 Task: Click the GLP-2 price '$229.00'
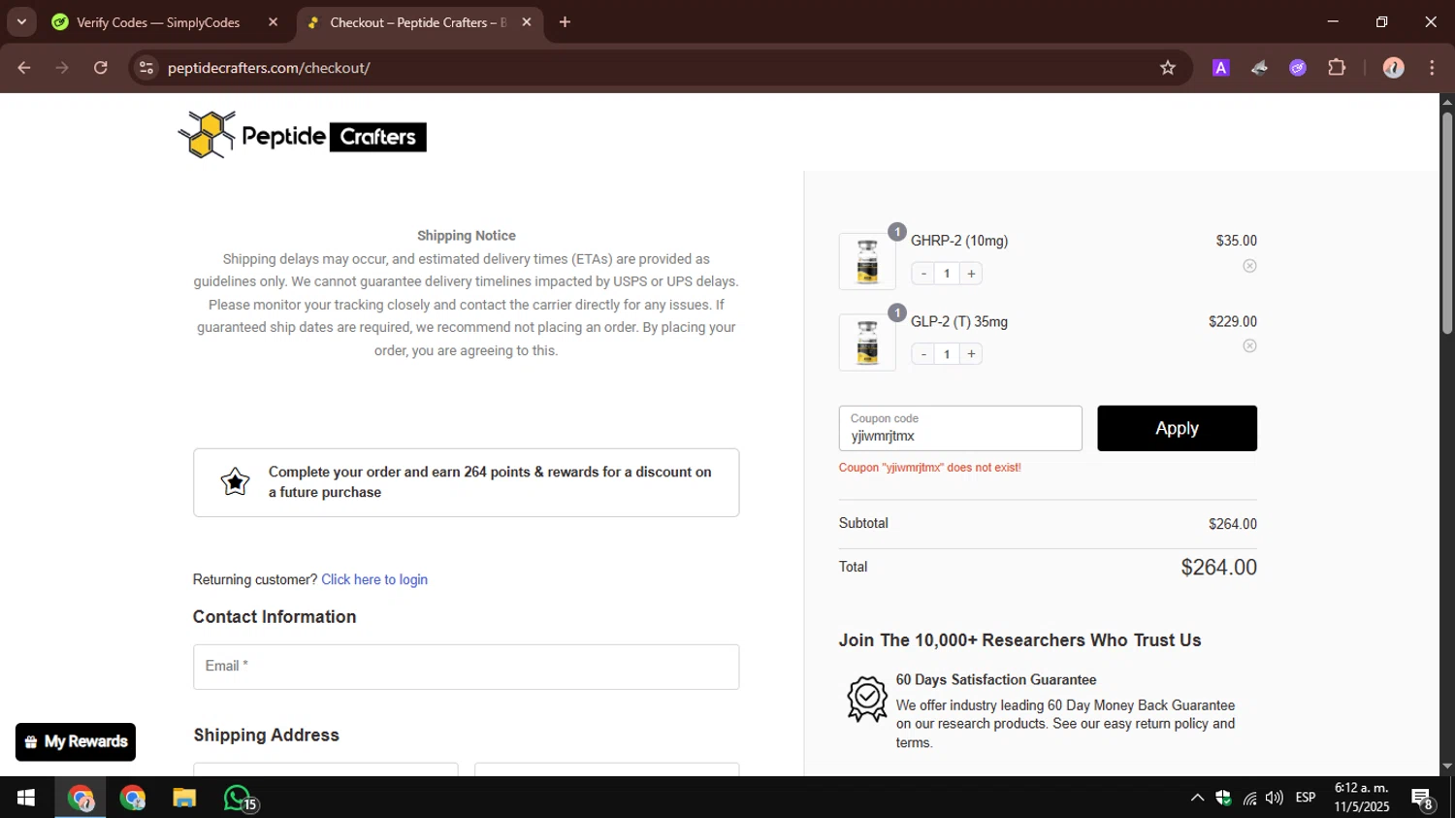coord(1233,321)
